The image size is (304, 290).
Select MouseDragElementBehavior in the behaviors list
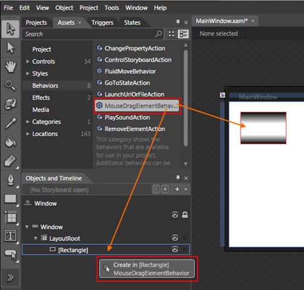(x=137, y=106)
